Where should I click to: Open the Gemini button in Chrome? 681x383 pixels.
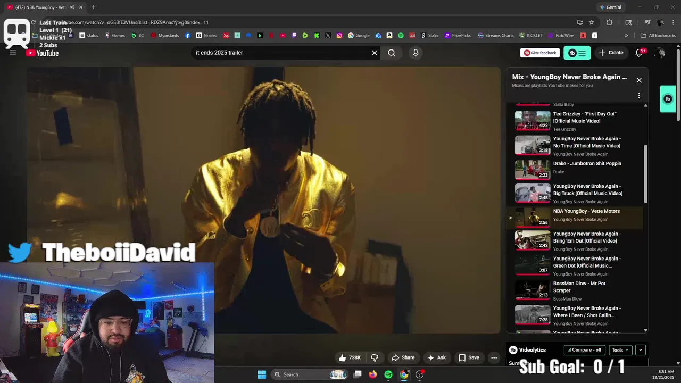coord(610,7)
